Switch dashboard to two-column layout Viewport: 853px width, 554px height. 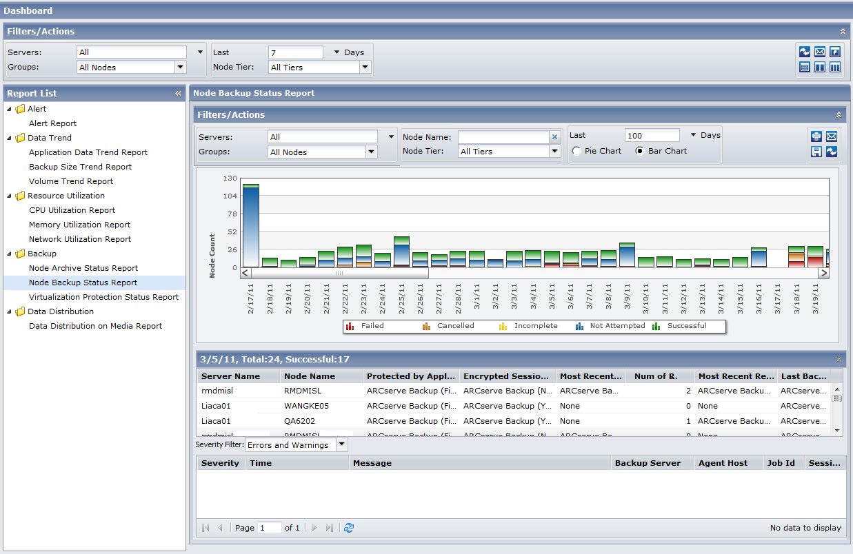(x=820, y=67)
